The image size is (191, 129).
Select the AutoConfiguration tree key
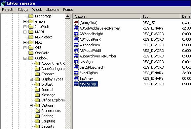pos(53,69)
